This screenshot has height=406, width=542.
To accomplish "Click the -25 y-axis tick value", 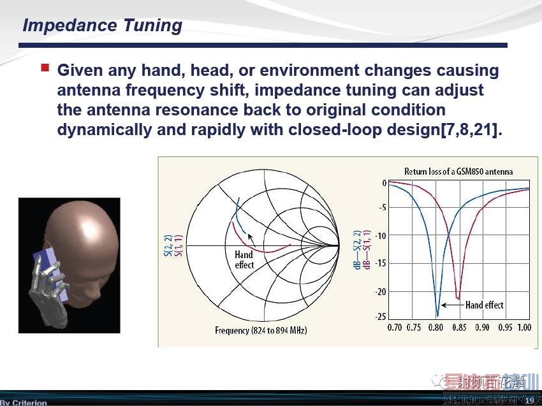I will [x=381, y=317].
